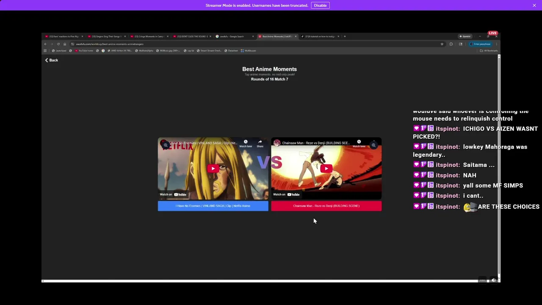Click the browser home button
This screenshot has width=542, height=305.
64,44
